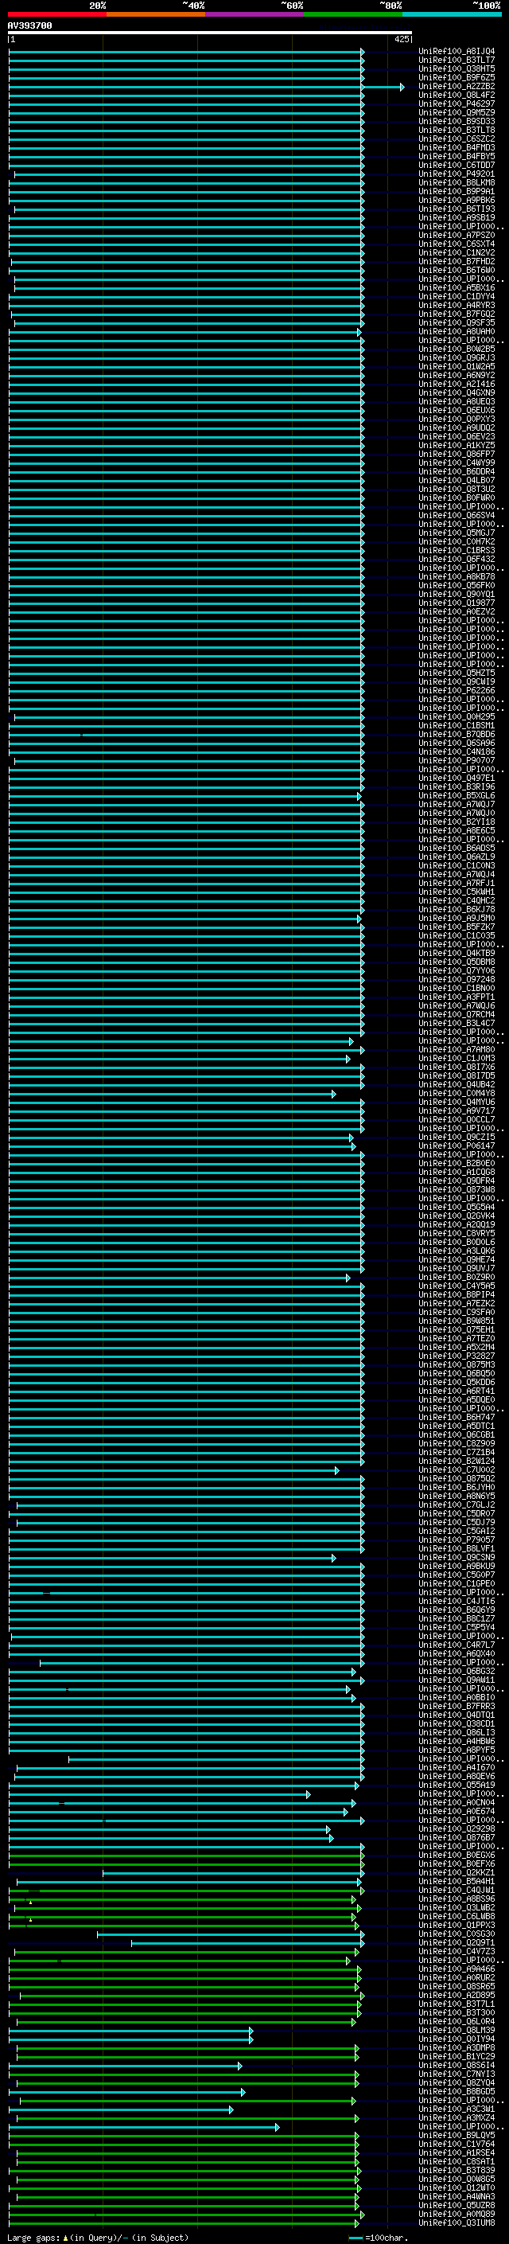Select hit UniRef100_B3TLT8

(x=457, y=130)
